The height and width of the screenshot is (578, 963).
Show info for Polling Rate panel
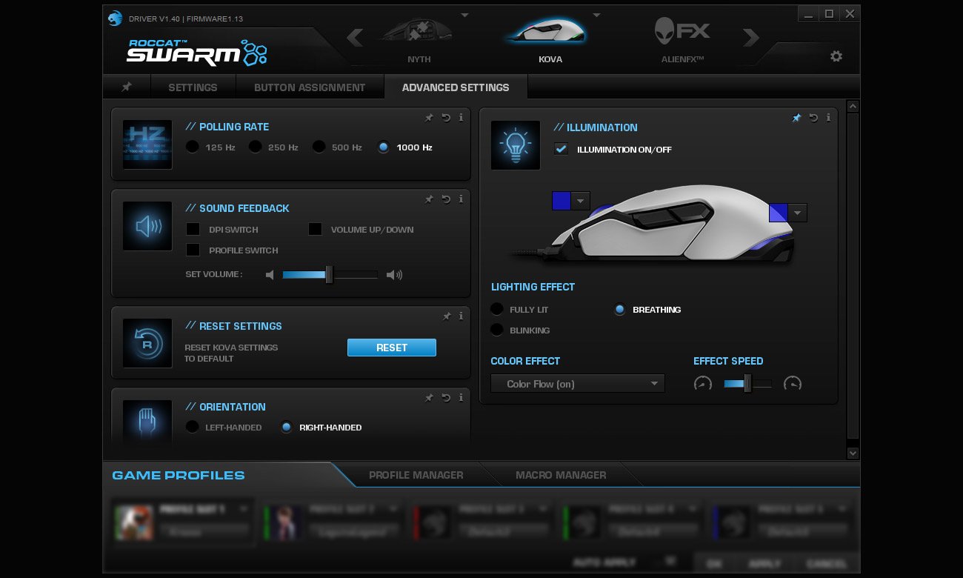(x=461, y=117)
